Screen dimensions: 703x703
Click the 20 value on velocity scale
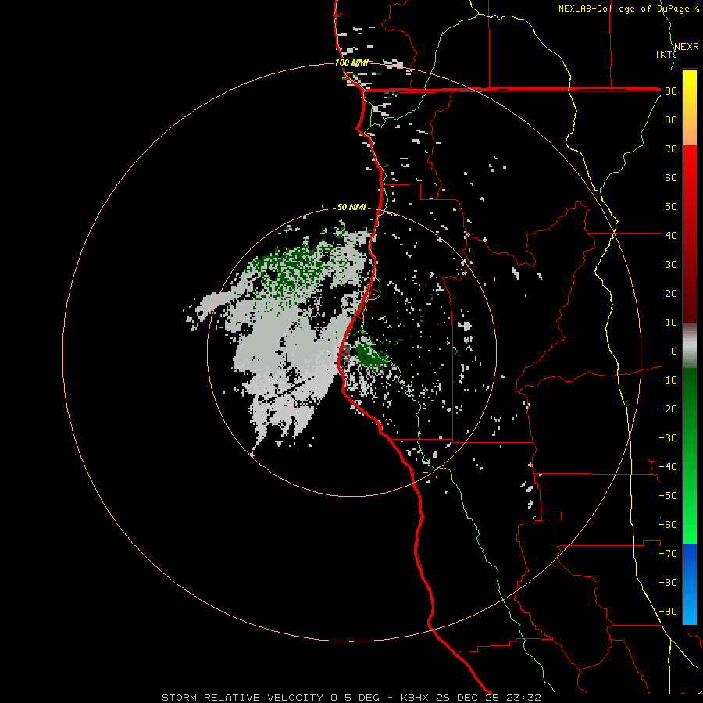click(671, 294)
